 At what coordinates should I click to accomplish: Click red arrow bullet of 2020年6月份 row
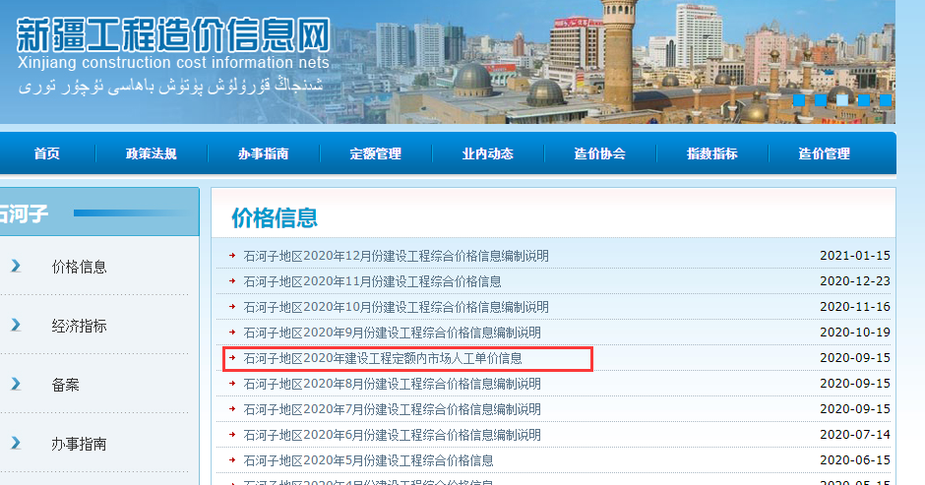232,434
